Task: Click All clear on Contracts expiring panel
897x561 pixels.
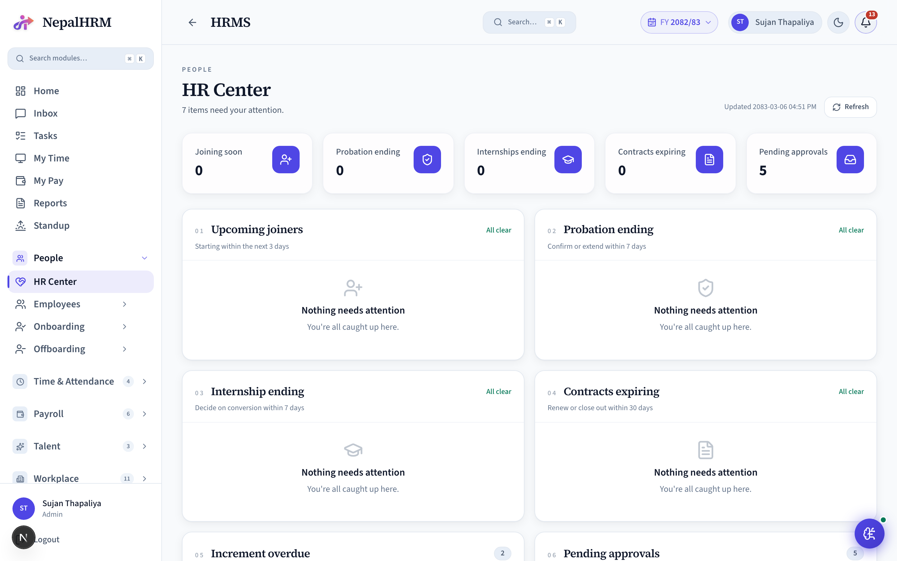Action: click(851, 391)
